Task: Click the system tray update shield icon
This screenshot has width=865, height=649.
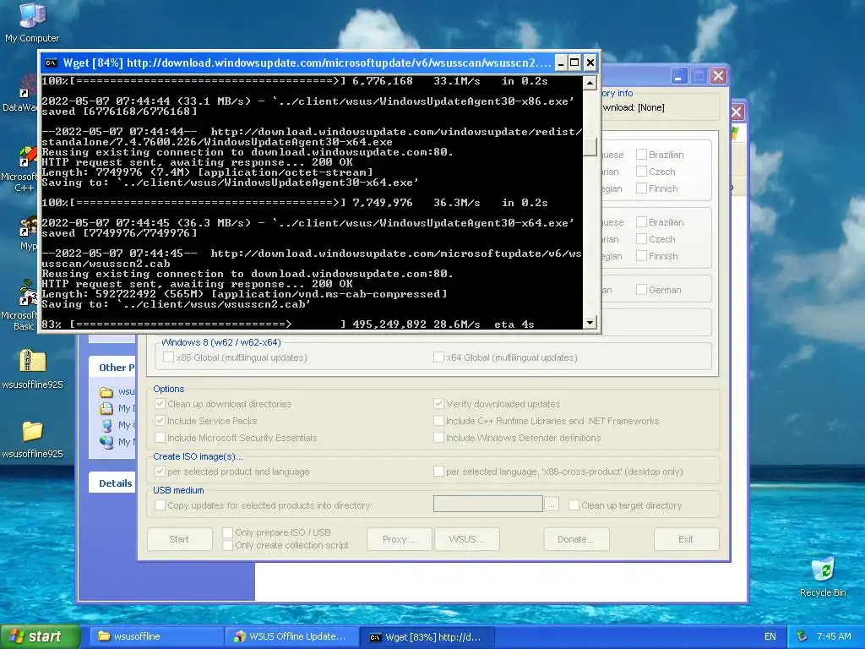Action: [x=802, y=636]
